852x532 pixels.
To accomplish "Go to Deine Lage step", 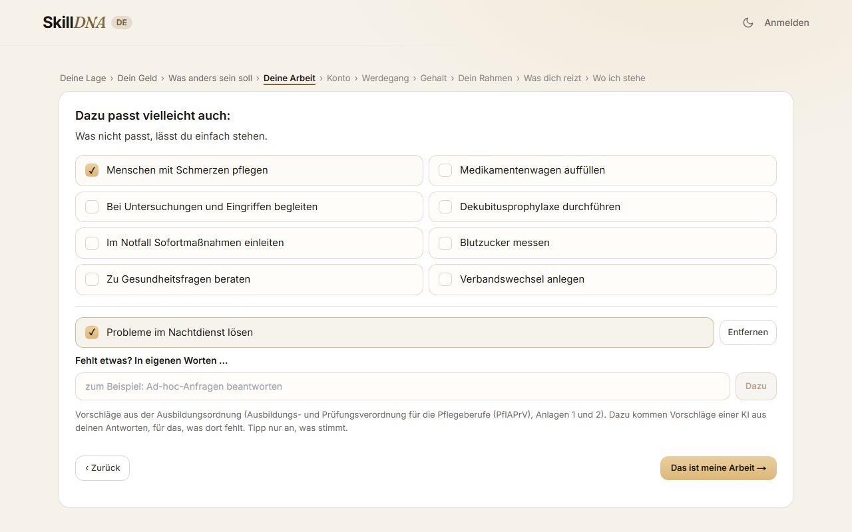I will click(x=83, y=78).
